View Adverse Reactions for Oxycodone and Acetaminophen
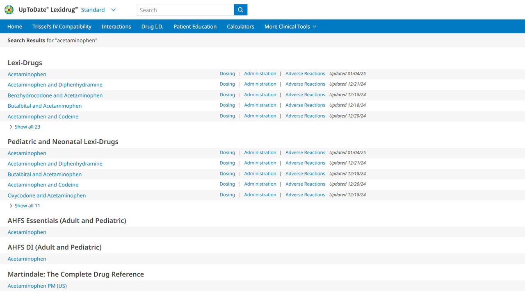Viewport: 525px width, 295px height. click(x=305, y=195)
